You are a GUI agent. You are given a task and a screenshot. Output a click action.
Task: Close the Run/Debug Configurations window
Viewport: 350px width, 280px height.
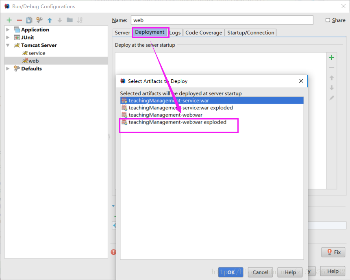click(343, 6)
